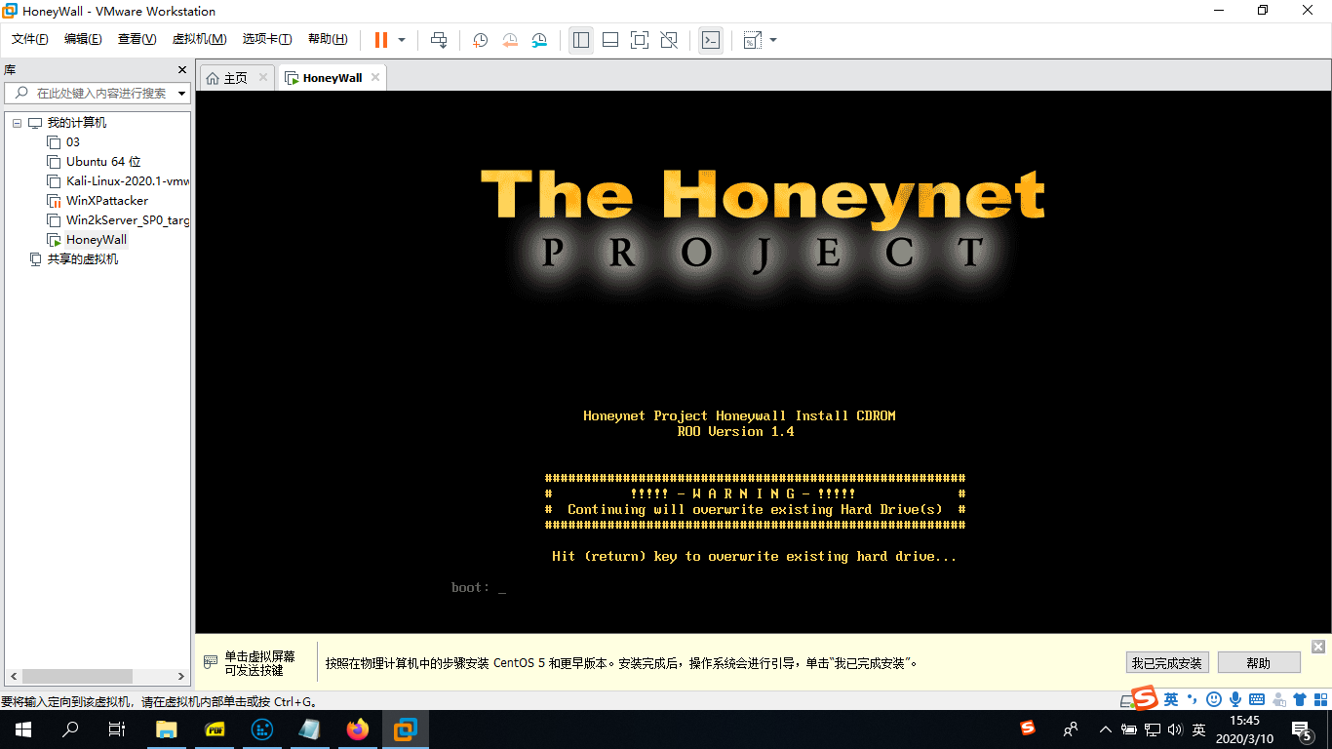Open File Explorer from the taskbar

point(168,729)
